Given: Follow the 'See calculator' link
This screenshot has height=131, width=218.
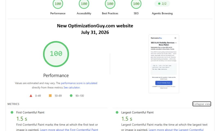Looking at the screenshot, I should pos(72,88).
